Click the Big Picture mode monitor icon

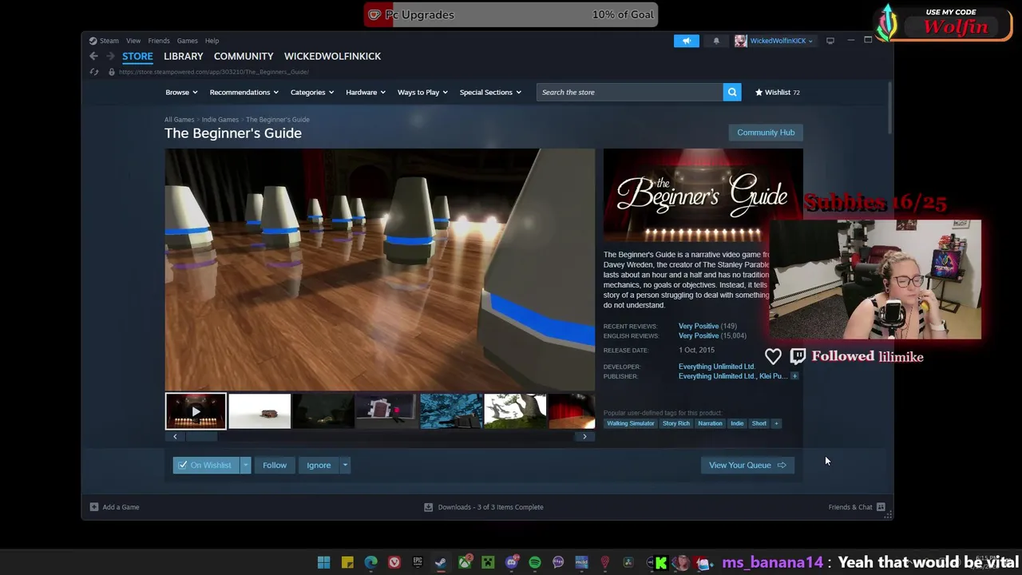[x=830, y=41]
